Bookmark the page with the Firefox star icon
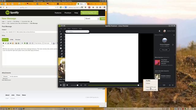The width and height of the screenshot is (196, 110). point(97,7)
